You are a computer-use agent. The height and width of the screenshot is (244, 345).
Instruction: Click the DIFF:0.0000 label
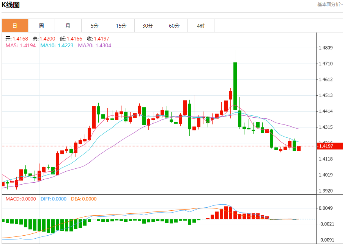tap(54, 199)
